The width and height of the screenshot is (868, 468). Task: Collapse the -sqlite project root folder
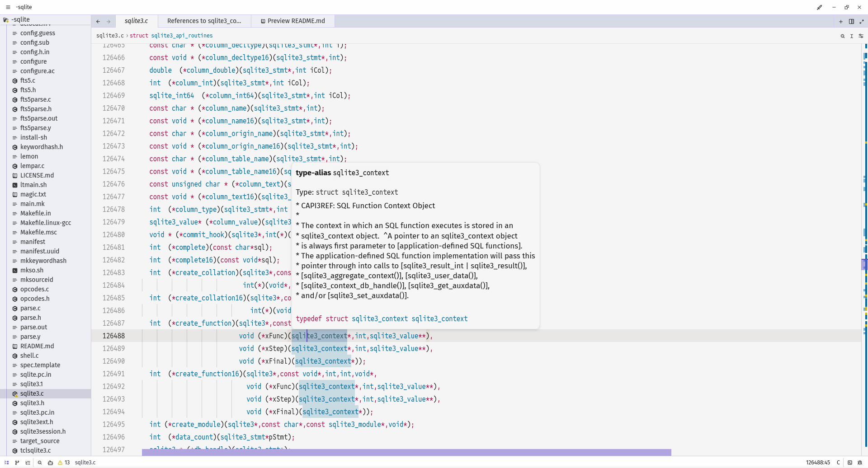pos(21,19)
